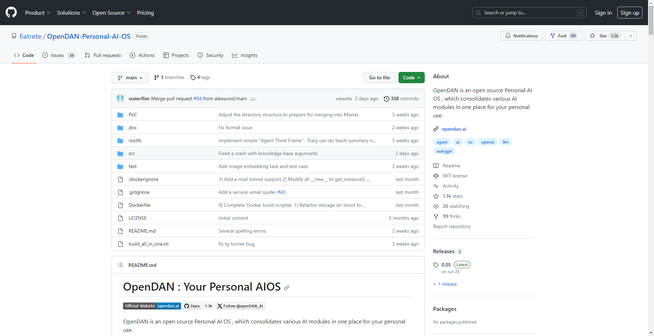Focus the Search or jump to field
Image resolution: width=654 pixels, height=336 pixels.
point(529,13)
